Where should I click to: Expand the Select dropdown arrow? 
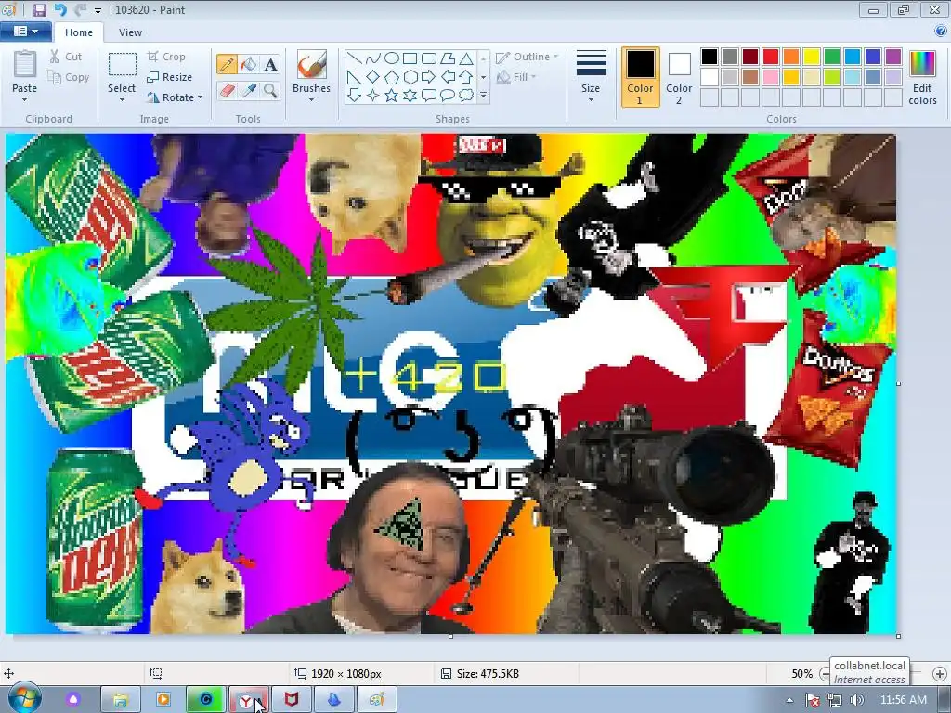pyautogui.click(x=122, y=100)
